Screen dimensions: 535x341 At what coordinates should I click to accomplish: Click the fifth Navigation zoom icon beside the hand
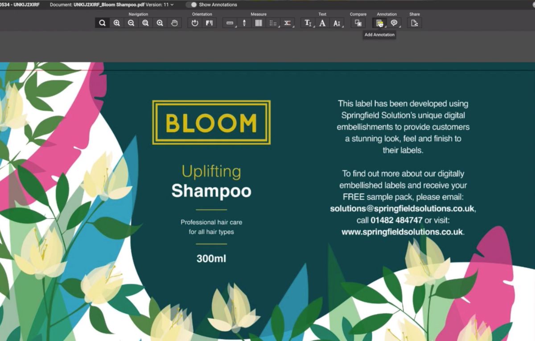click(160, 23)
